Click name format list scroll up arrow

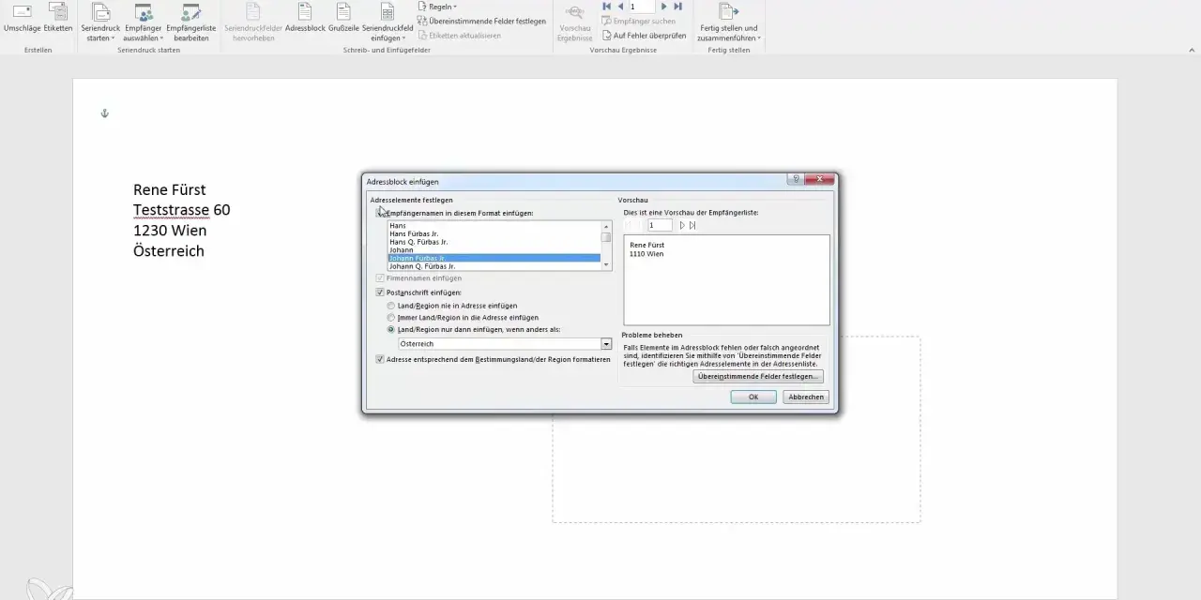coord(606,226)
